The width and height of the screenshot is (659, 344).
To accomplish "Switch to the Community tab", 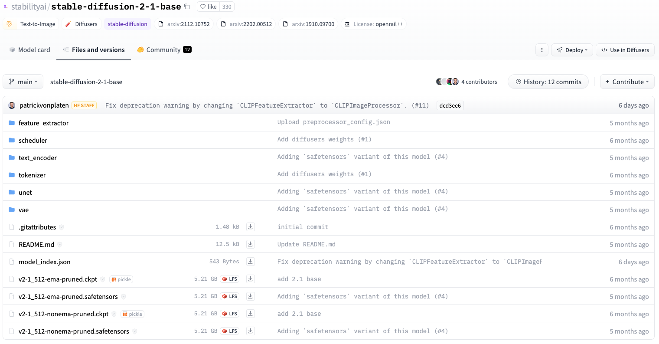I will click(x=164, y=50).
